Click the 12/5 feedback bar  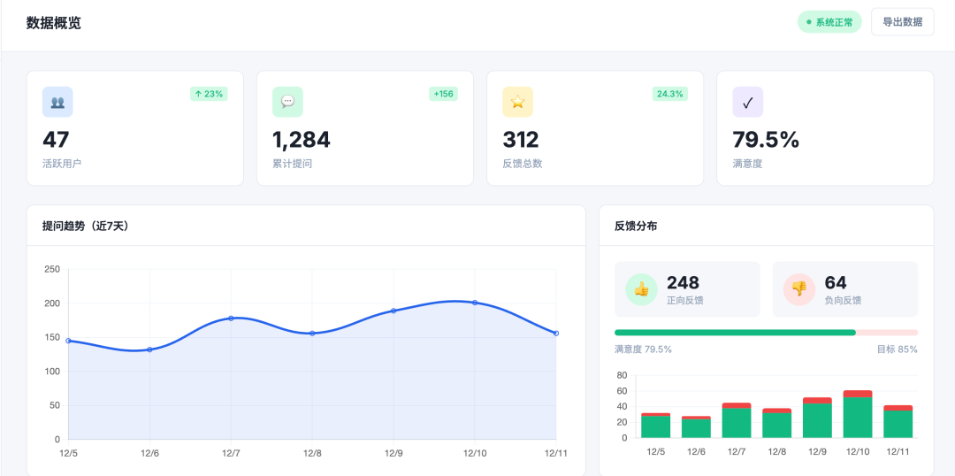click(x=656, y=426)
